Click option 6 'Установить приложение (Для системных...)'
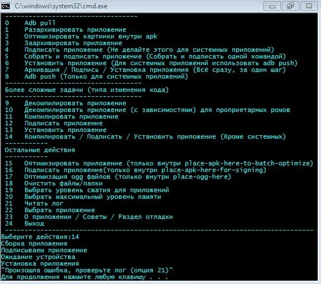 (151, 63)
